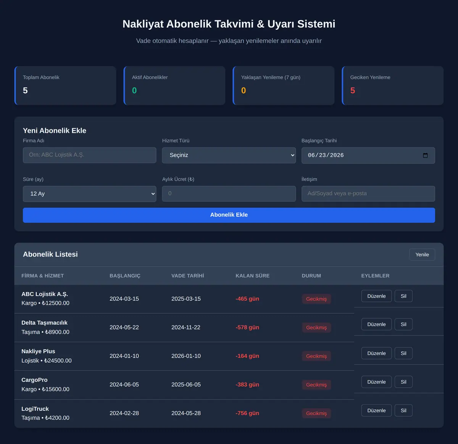Viewport: 458px width, 444px height.
Task: Click the start date 2024-03-15
Action: 124,299
